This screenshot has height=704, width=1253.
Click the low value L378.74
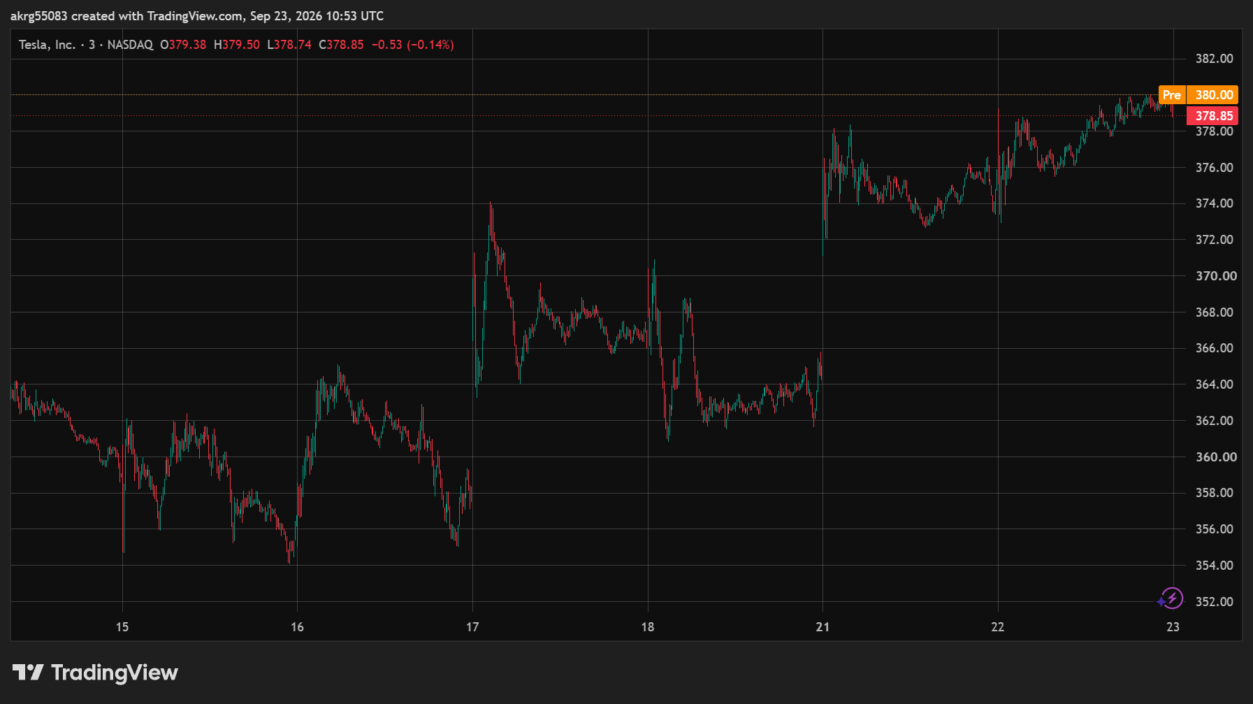[x=289, y=45]
